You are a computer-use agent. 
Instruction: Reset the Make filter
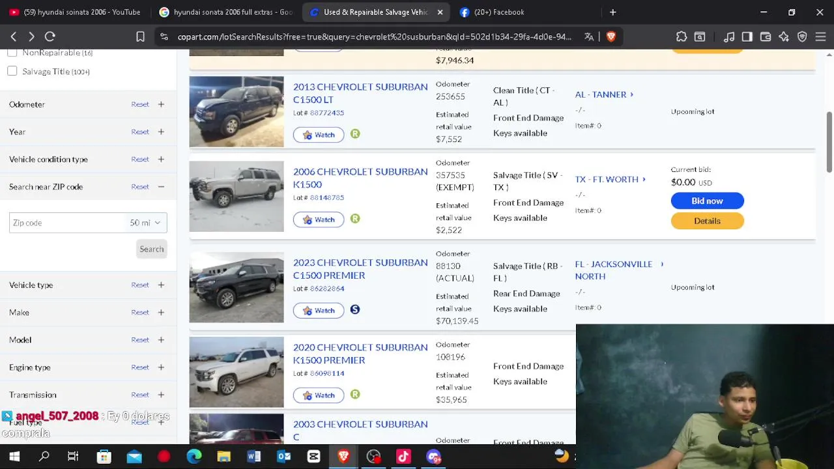140,312
